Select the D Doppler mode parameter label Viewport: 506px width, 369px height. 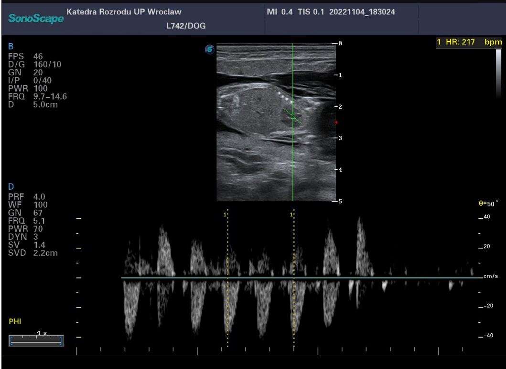tap(11, 187)
